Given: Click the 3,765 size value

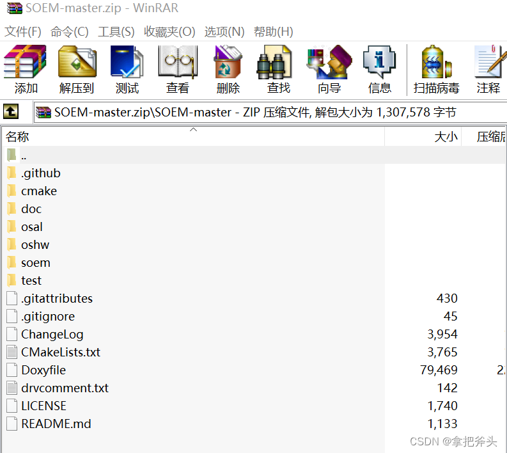Looking at the screenshot, I should pos(442,352).
